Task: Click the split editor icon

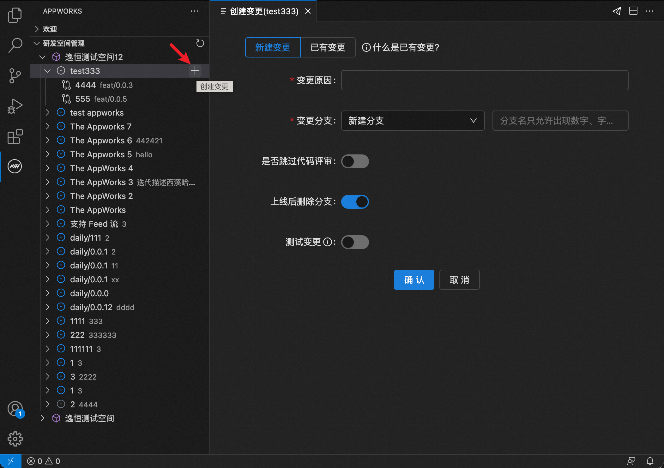Action: [x=633, y=11]
